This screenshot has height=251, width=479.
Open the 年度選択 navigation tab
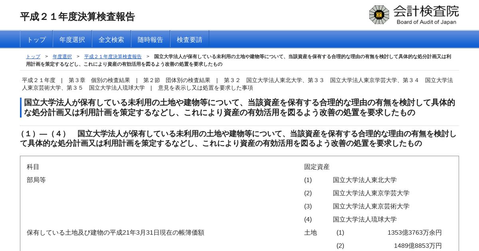[x=72, y=39]
